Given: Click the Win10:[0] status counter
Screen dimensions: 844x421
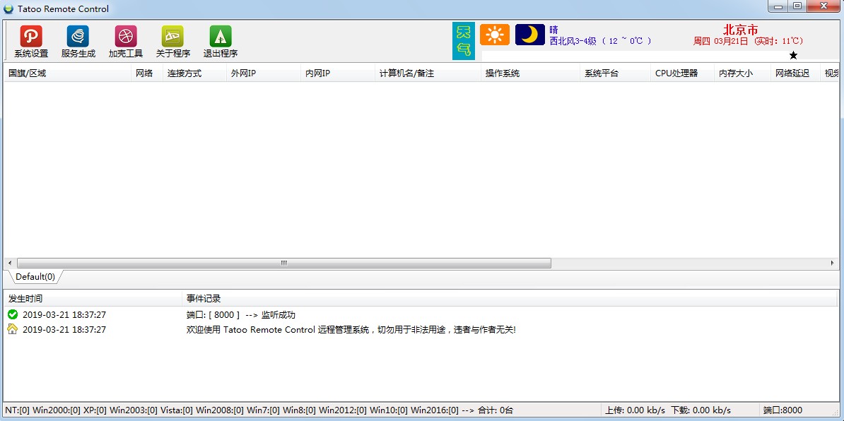Looking at the screenshot, I should pos(389,410).
